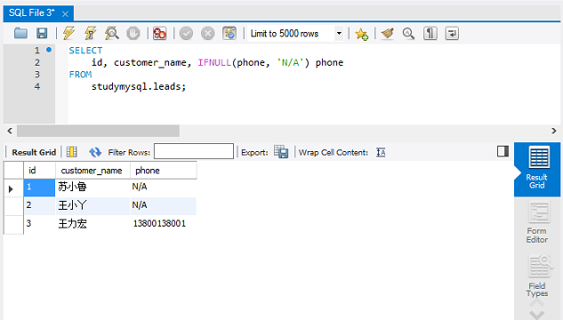Execute statement under cursor icon

coord(90,34)
